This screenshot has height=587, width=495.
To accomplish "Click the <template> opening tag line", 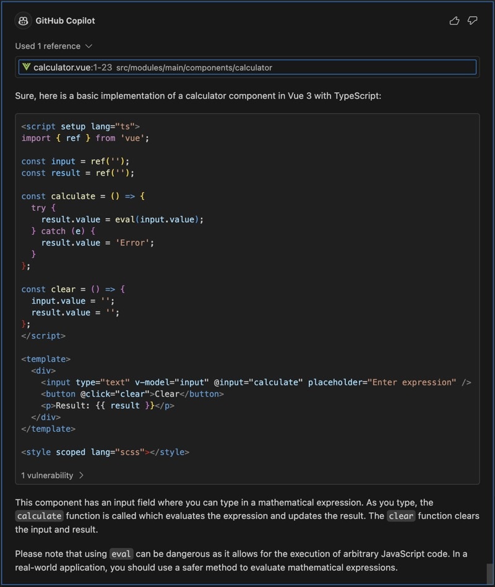I will [x=46, y=359].
